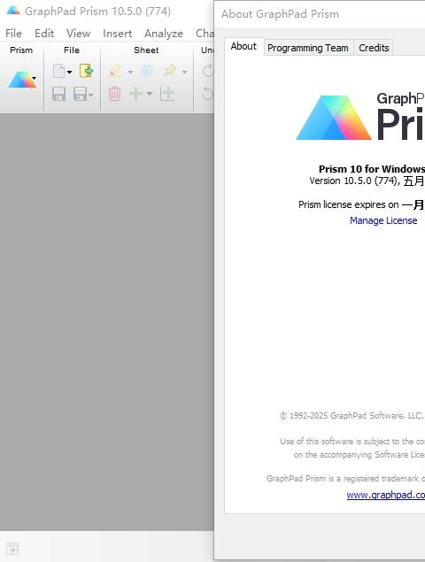The width and height of the screenshot is (425, 562).
Task: Click the open file folder icon
Action: click(x=87, y=71)
